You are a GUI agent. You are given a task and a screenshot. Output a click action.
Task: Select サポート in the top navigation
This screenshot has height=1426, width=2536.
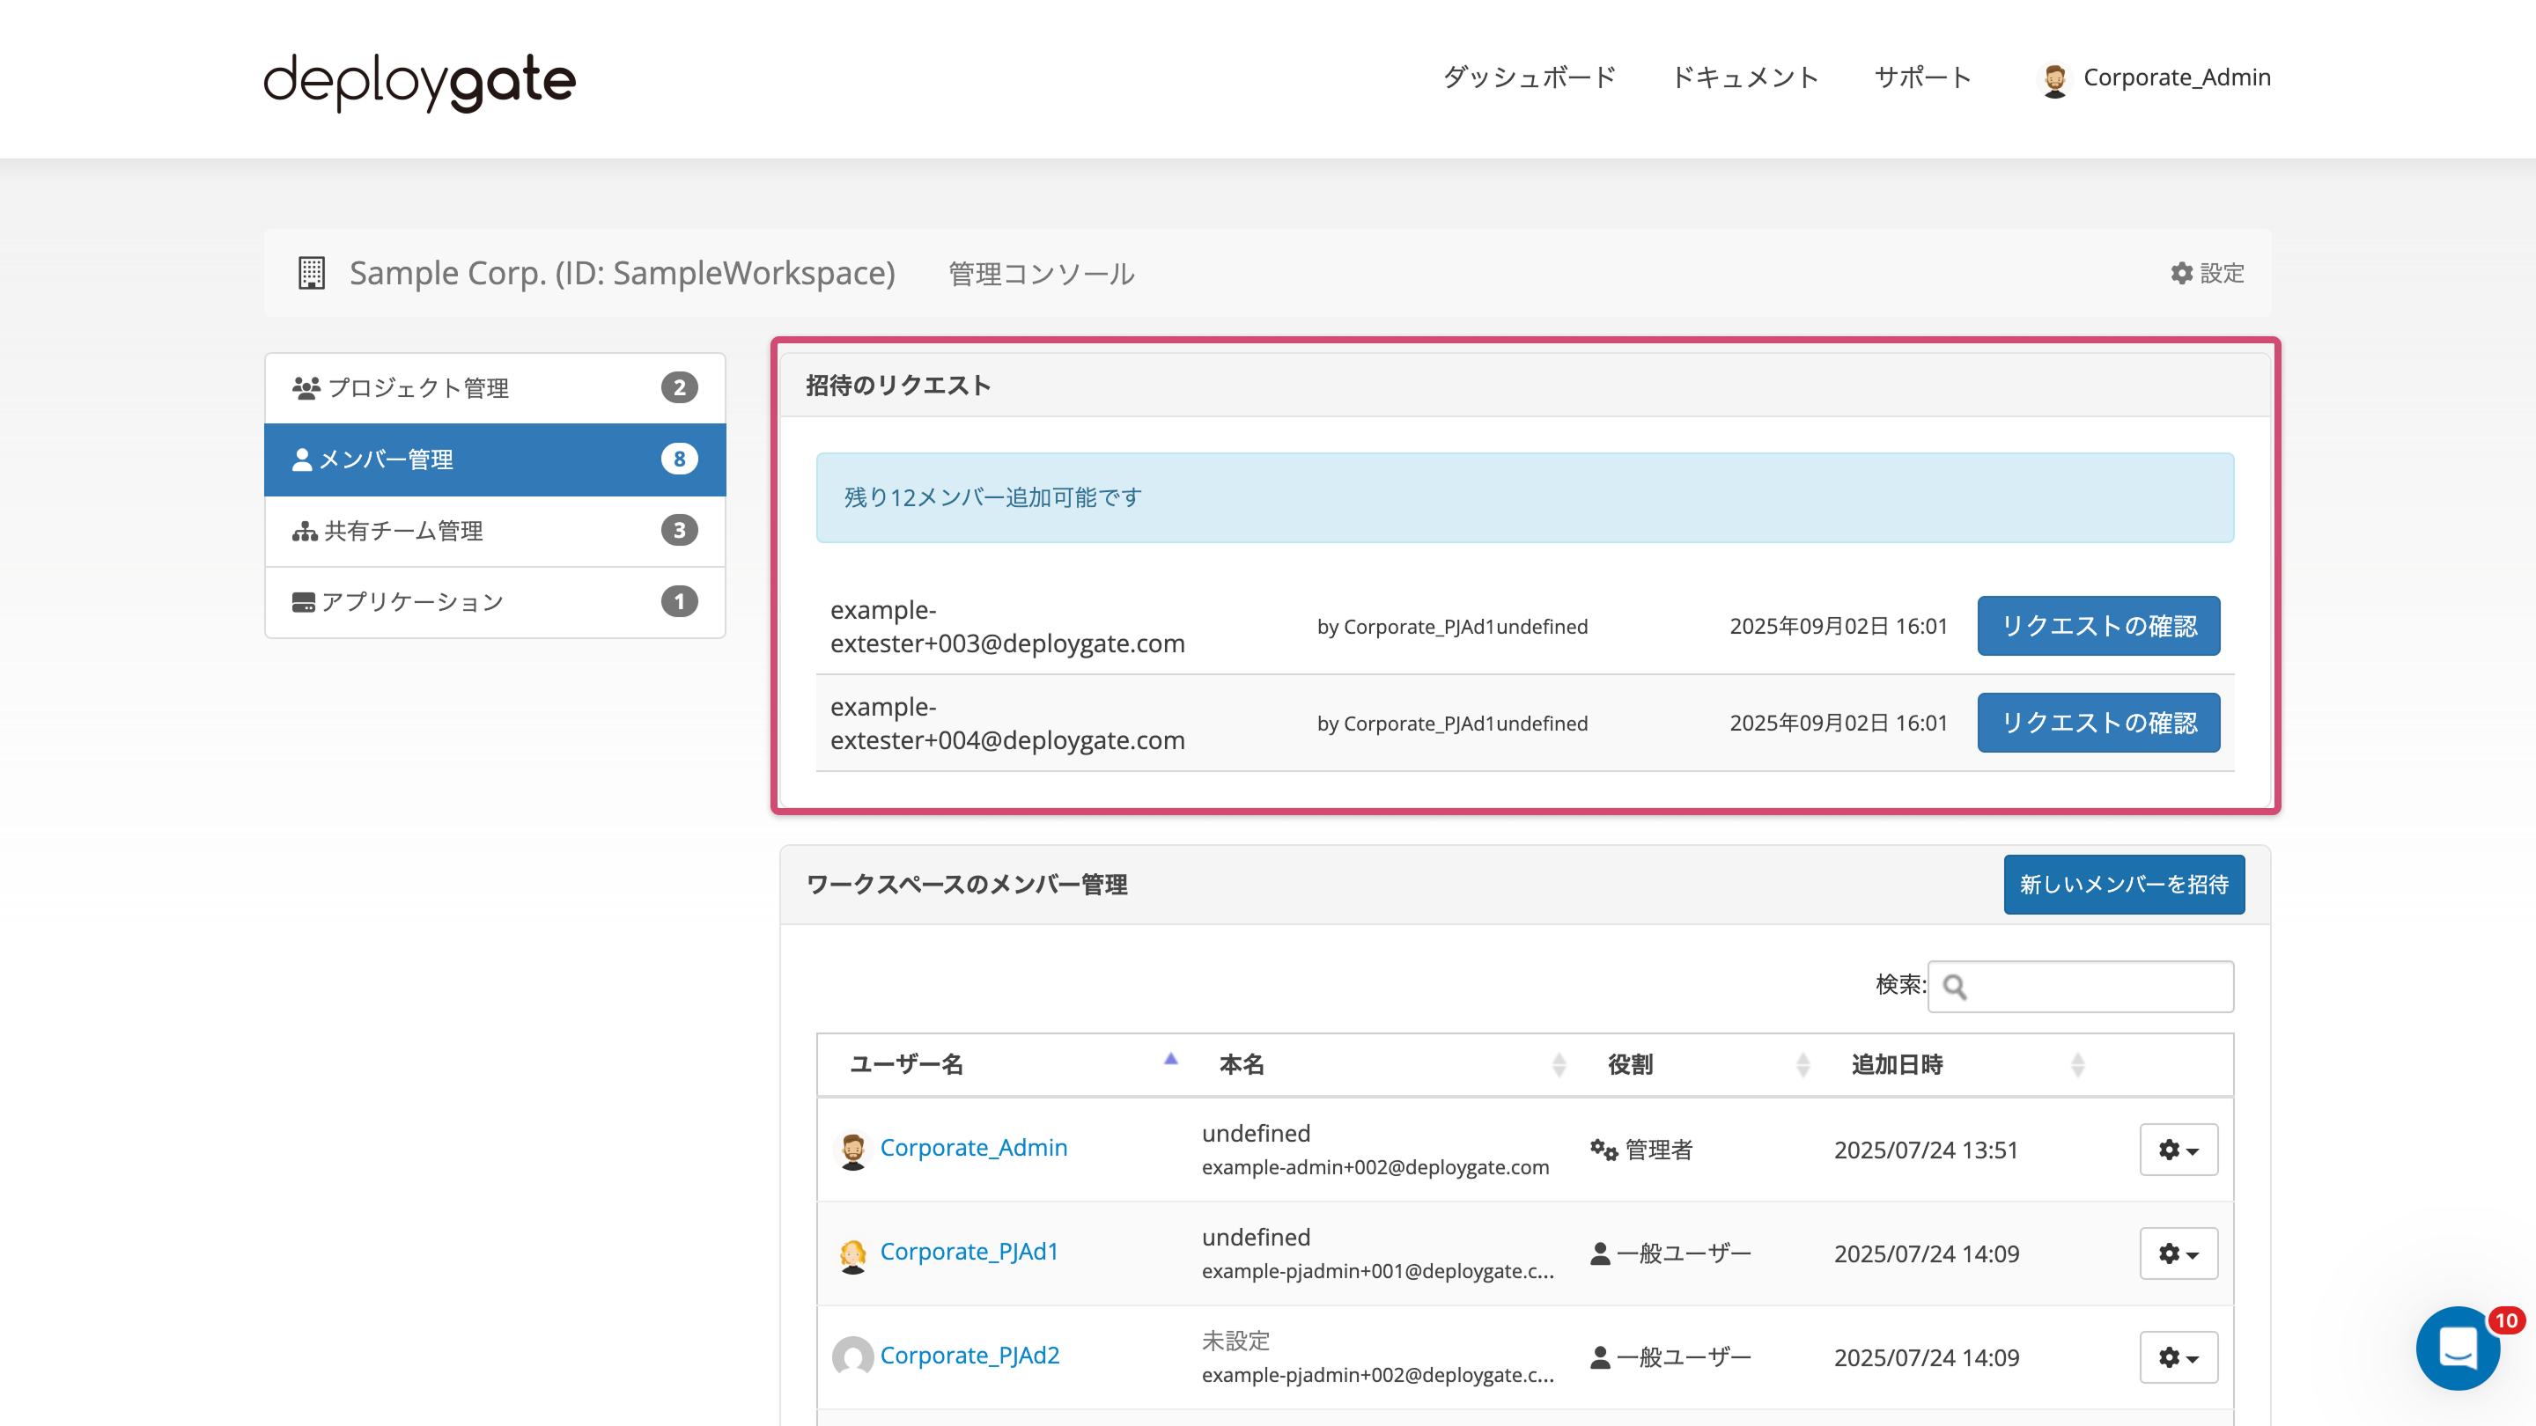click(x=1921, y=77)
